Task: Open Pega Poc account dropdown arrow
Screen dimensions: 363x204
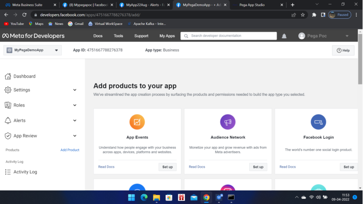Action: tap(347, 36)
